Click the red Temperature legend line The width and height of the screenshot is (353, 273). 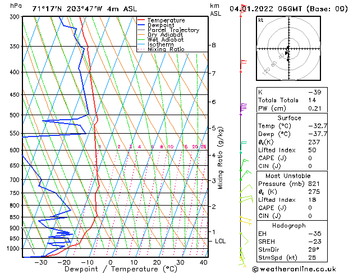click(x=141, y=20)
